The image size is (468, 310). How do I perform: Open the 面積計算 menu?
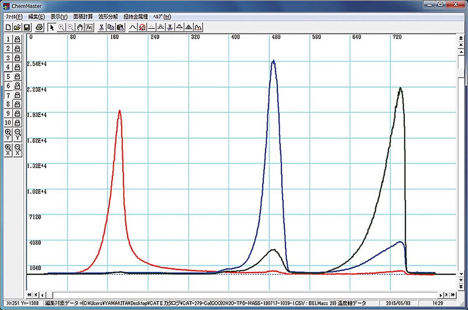pos(83,17)
